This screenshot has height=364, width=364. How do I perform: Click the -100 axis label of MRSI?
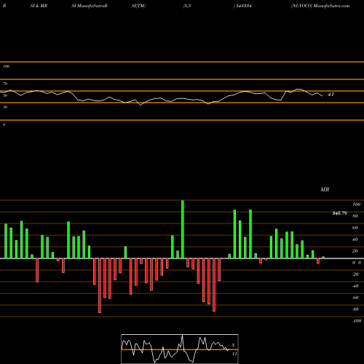(x=357, y=321)
